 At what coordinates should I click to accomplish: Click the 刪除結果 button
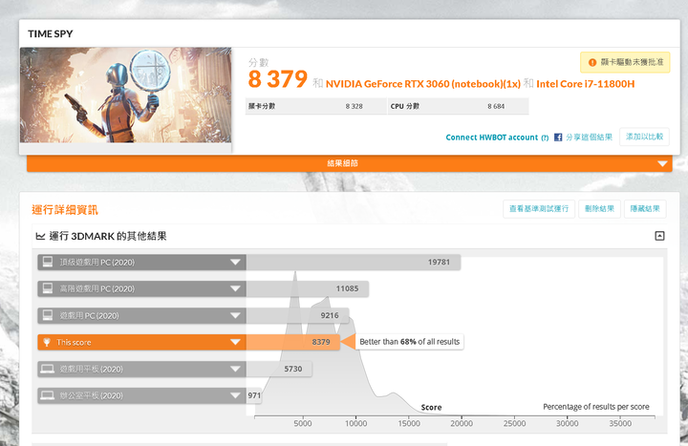point(599,209)
